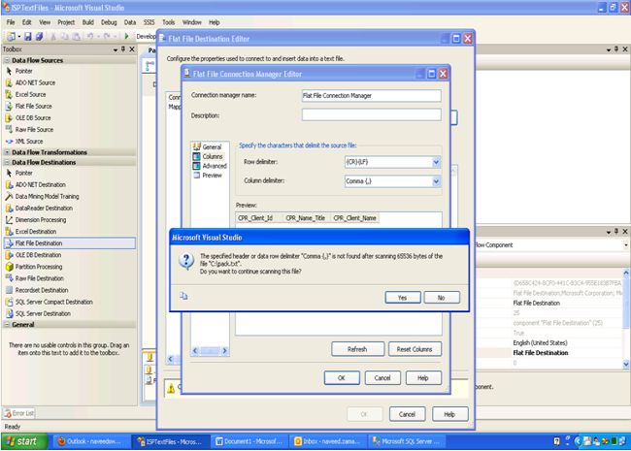Screen dimensions: 631x451
Task: Click Save icon in Visual Studio toolbar
Action: (28, 37)
